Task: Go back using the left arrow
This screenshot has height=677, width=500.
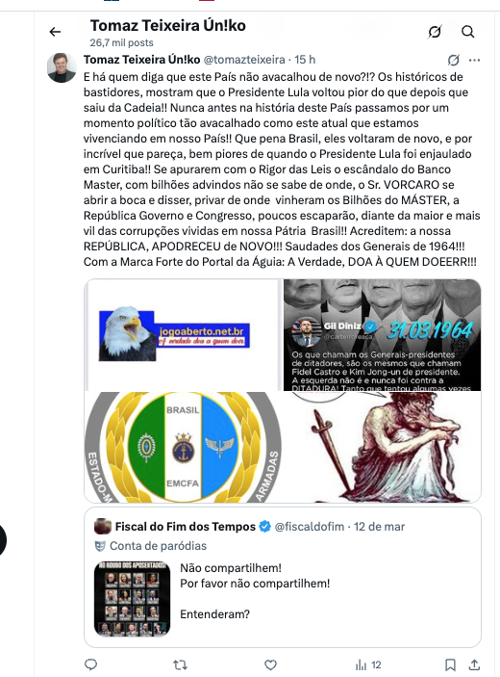Action: tap(55, 32)
